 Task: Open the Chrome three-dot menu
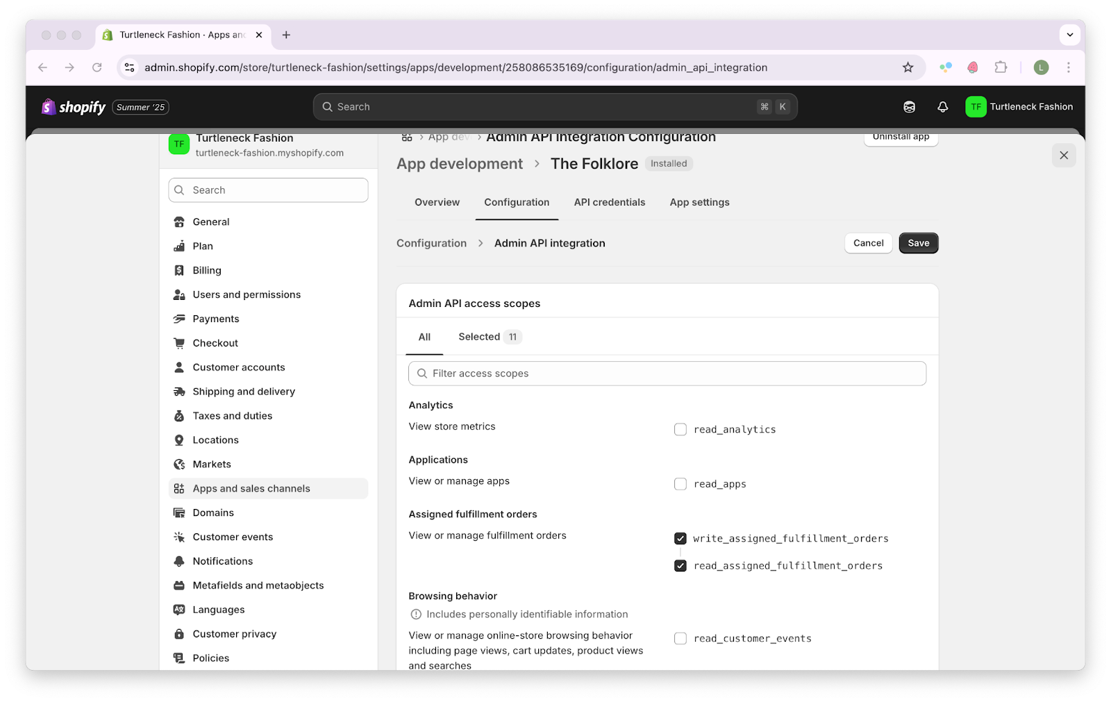[1068, 67]
